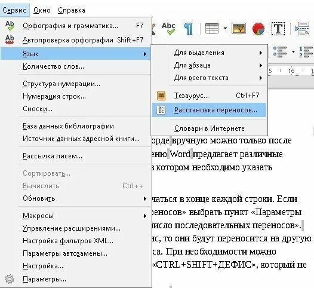Select Для выделения submenu entry
The width and height of the screenshot is (314, 288).
tap(210, 53)
